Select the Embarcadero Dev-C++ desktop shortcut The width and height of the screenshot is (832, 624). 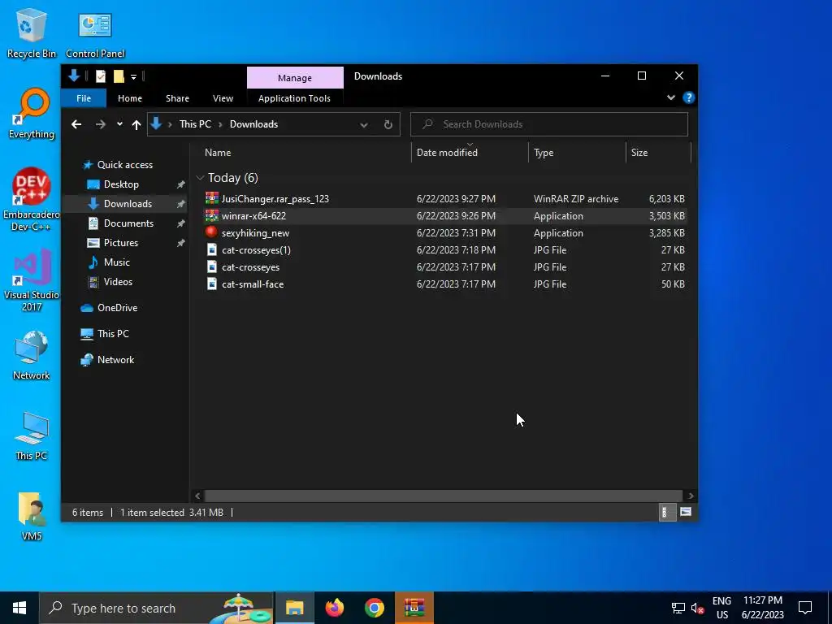tap(32, 200)
